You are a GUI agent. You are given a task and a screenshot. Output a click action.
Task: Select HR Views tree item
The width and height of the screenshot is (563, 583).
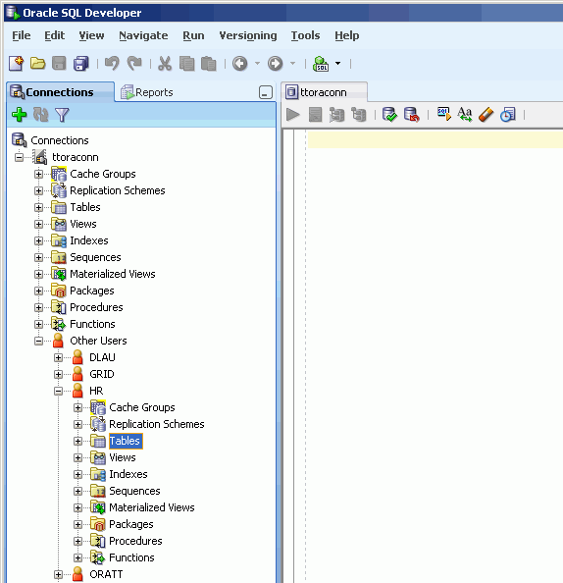pyautogui.click(x=123, y=457)
